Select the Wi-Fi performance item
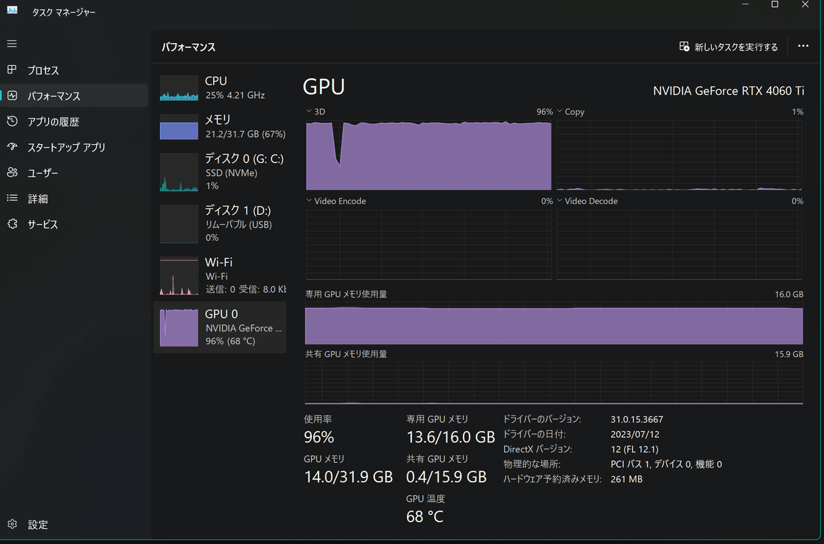This screenshot has width=824, height=544. (x=220, y=275)
